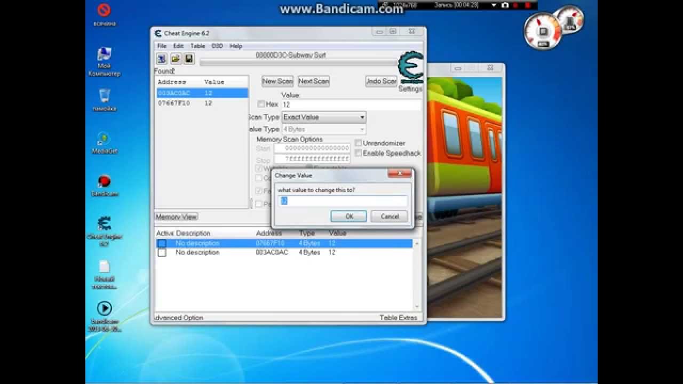
Task: Click the memory scan Stop address field
Action: (x=312, y=159)
